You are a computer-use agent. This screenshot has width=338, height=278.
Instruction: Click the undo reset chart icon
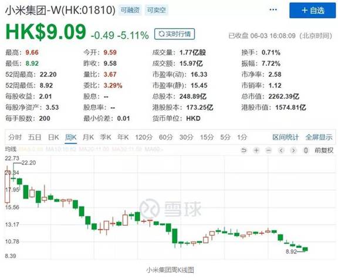[244, 150]
